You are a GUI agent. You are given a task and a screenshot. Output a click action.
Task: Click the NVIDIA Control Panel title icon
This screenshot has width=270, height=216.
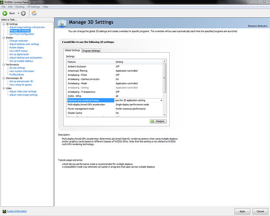pos(2,2)
